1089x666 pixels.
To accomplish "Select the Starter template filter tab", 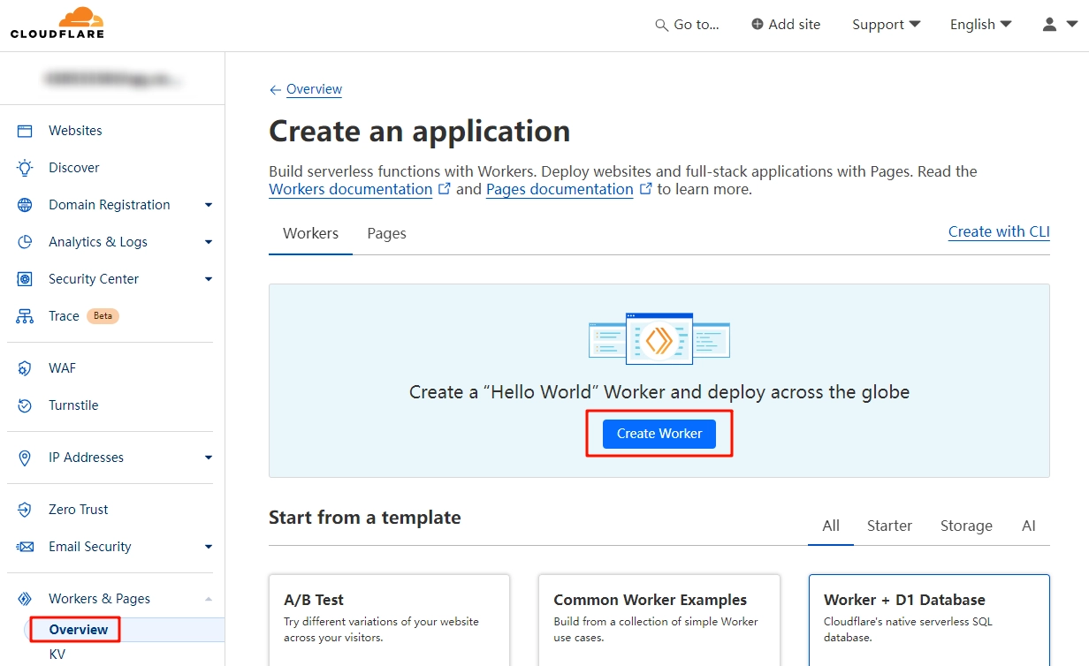I will 888,526.
